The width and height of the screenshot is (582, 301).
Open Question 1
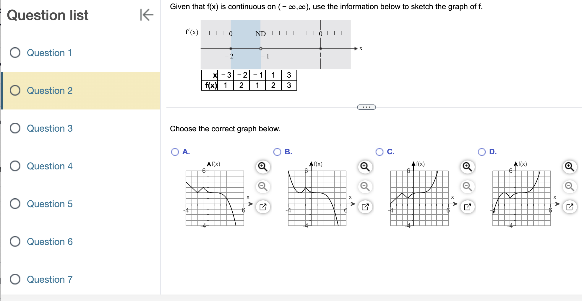pos(49,53)
